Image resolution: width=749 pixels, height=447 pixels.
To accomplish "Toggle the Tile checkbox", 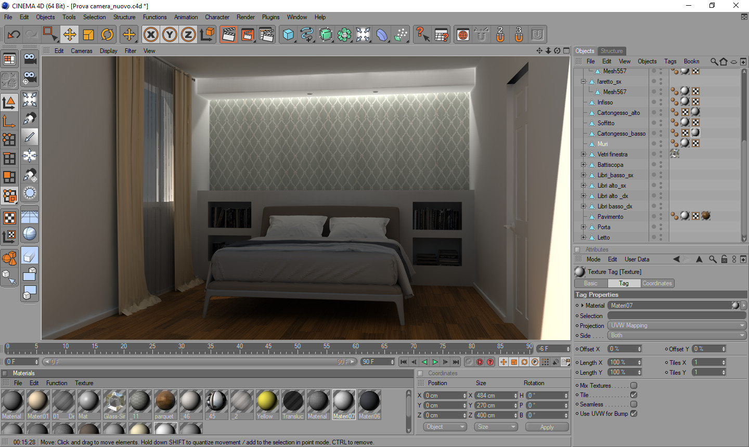I will pyautogui.click(x=634, y=395).
